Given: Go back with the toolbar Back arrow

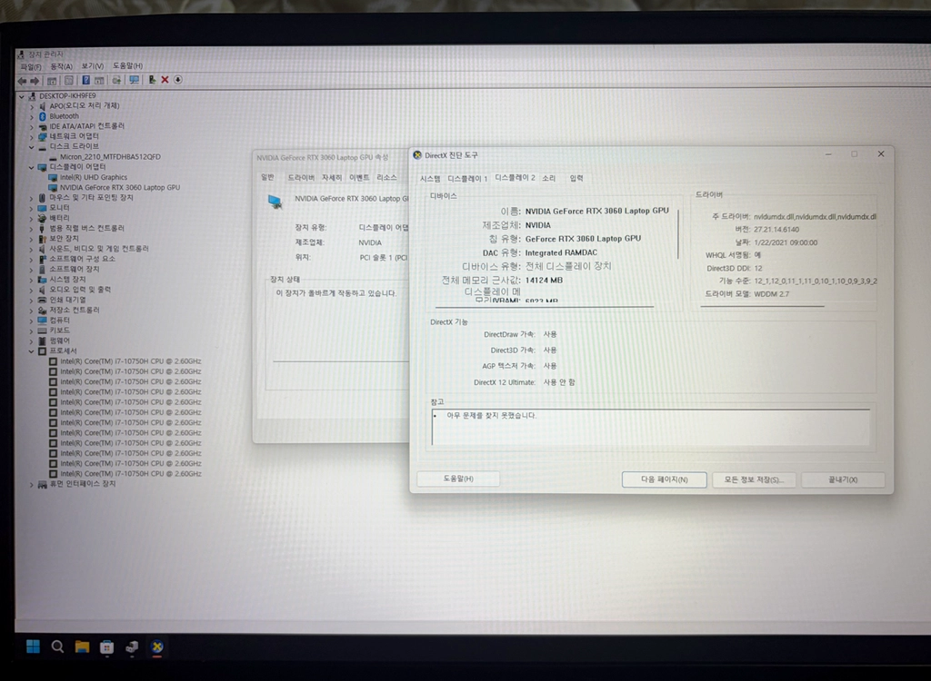Looking at the screenshot, I should pos(22,81).
